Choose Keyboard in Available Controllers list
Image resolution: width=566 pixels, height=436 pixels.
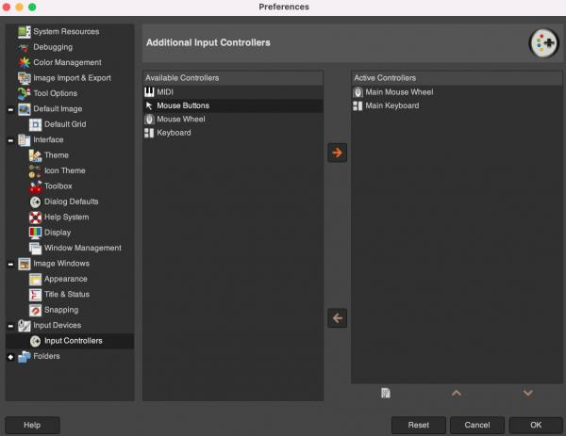233,133
